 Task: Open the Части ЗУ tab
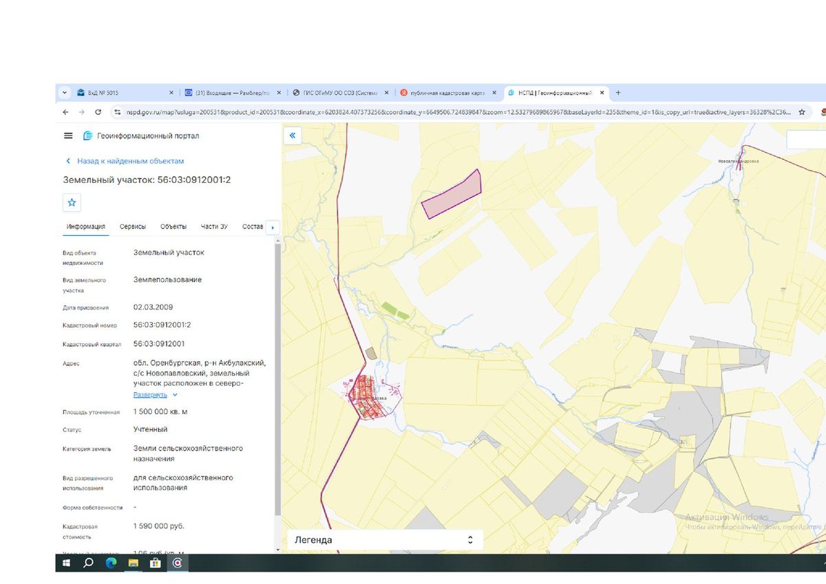214,226
